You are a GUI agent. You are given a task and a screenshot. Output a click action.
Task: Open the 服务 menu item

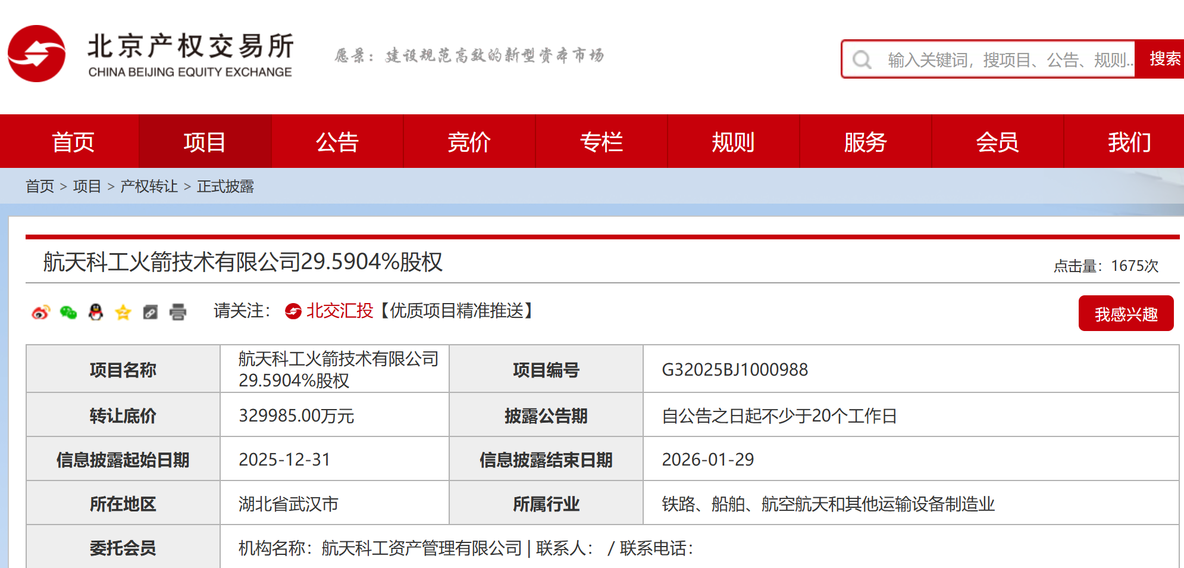(865, 142)
